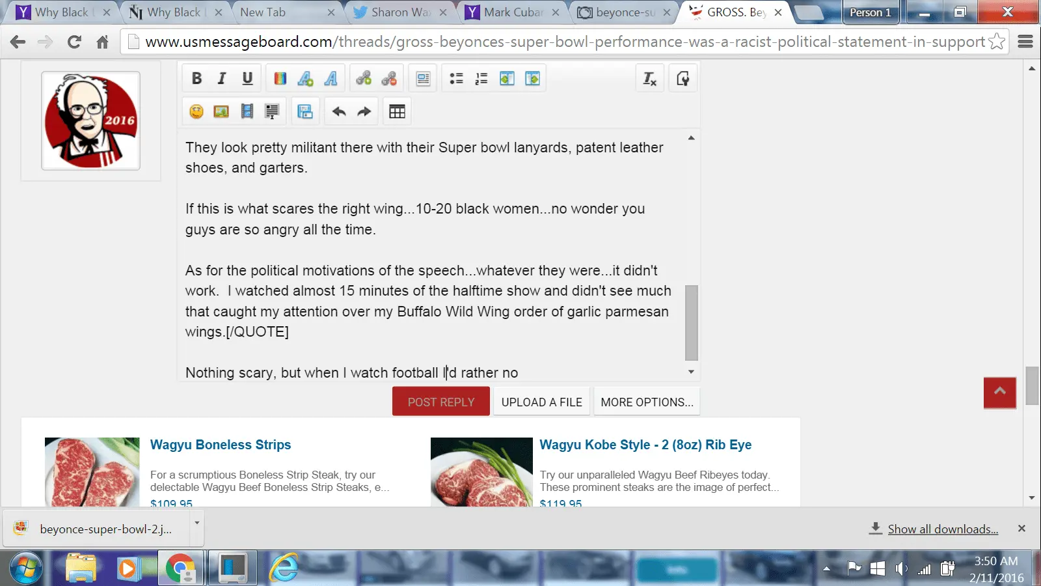
Task: Insert a link with the chain icon
Action: (364, 79)
